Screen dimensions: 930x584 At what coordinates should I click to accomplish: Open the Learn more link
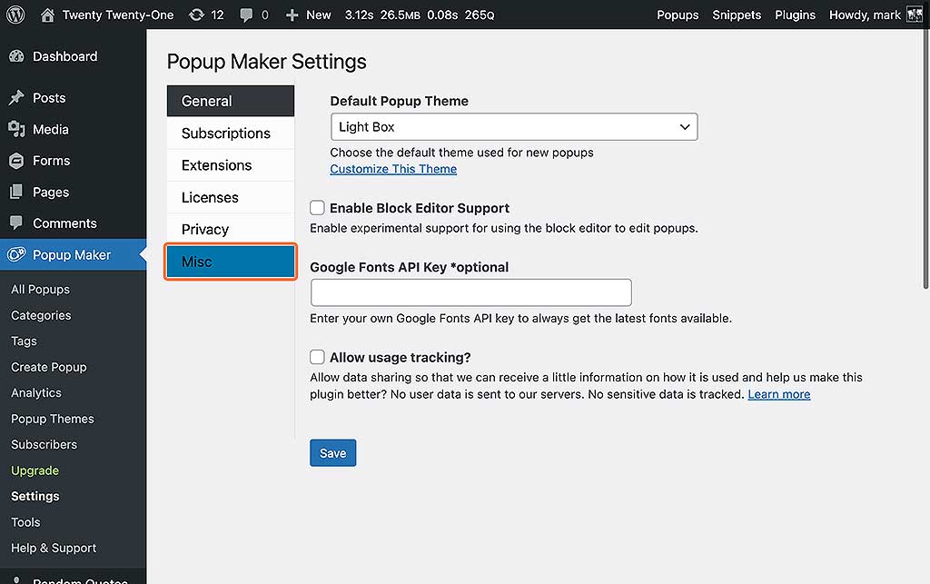(x=778, y=394)
